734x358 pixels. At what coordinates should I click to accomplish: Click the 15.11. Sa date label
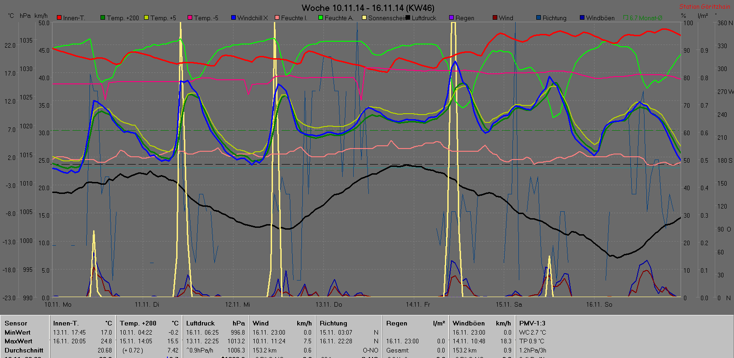point(509,304)
